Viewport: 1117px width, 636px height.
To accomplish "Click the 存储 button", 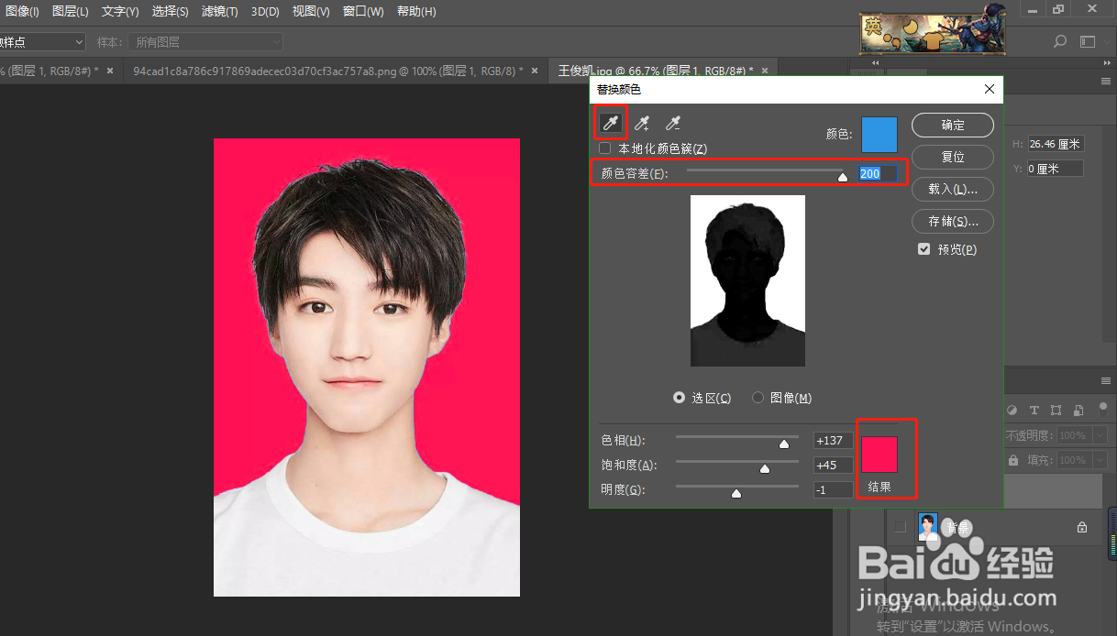I will (x=952, y=221).
